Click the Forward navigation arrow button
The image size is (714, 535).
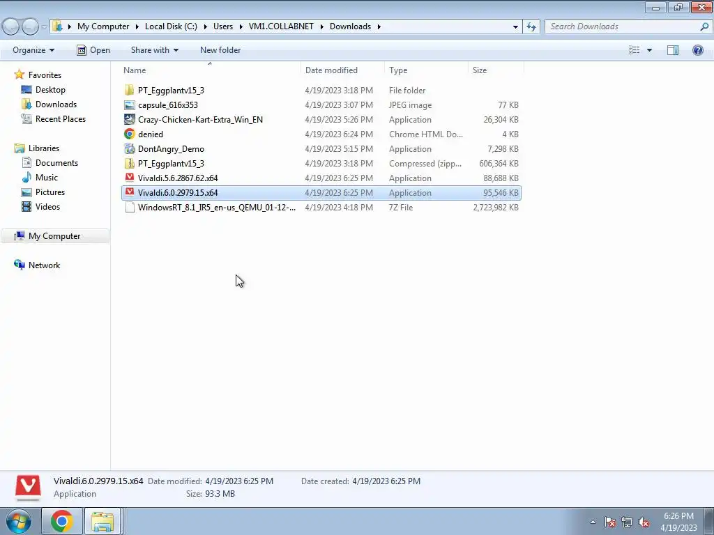[30, 26]
